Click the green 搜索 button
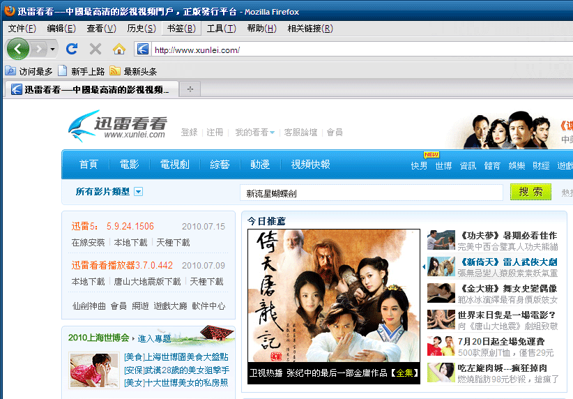The height and width of the screenshot is (399, 573). pos(530,192)
